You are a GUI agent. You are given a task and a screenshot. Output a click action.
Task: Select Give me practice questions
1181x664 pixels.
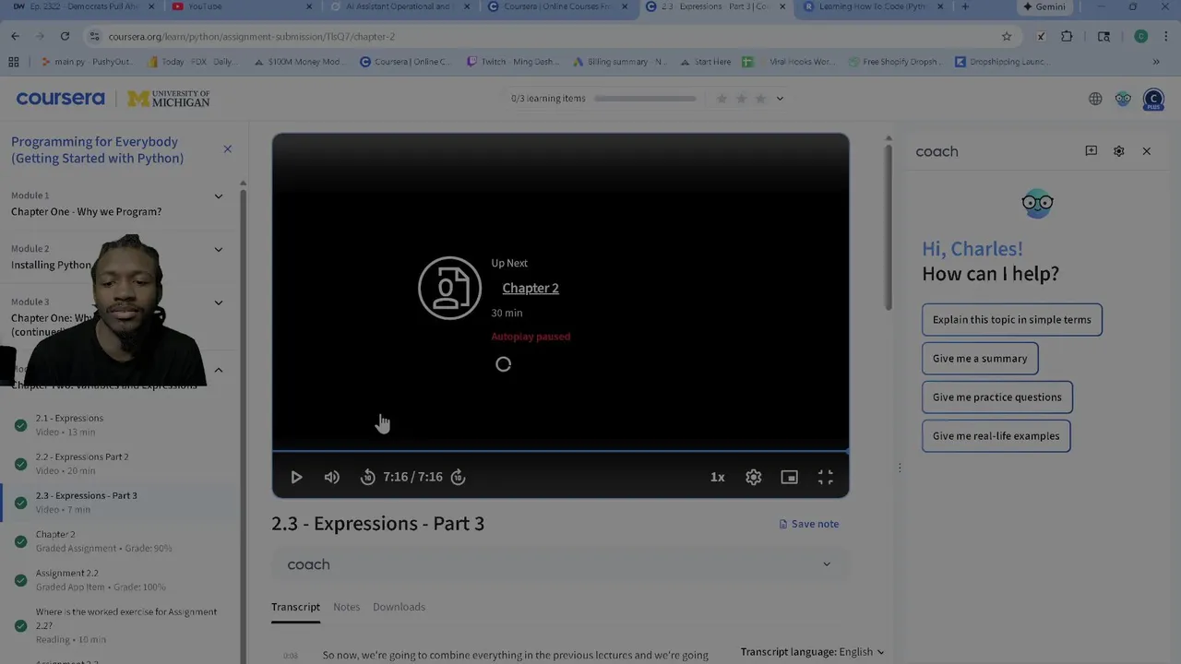pos(996,397)
